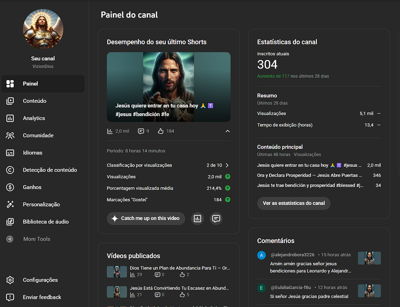This screenshot has height=307, width=400.
Task: Open the Comunidade people icon
Action: point(10,136)
